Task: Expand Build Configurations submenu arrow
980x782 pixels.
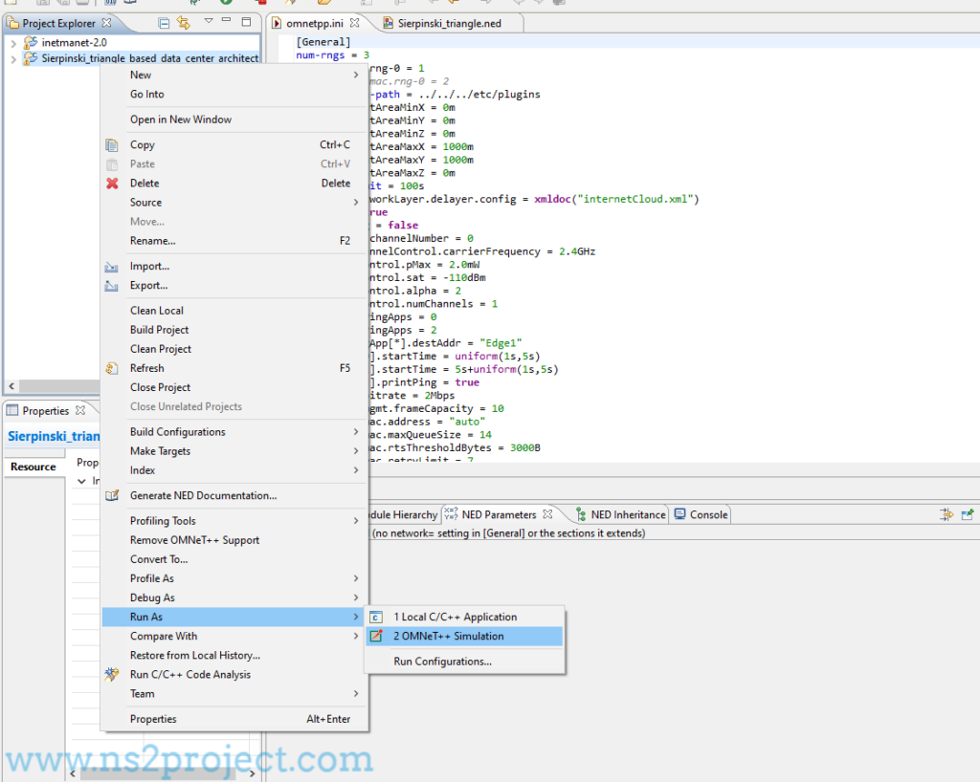Action: (x=356, y=432)
